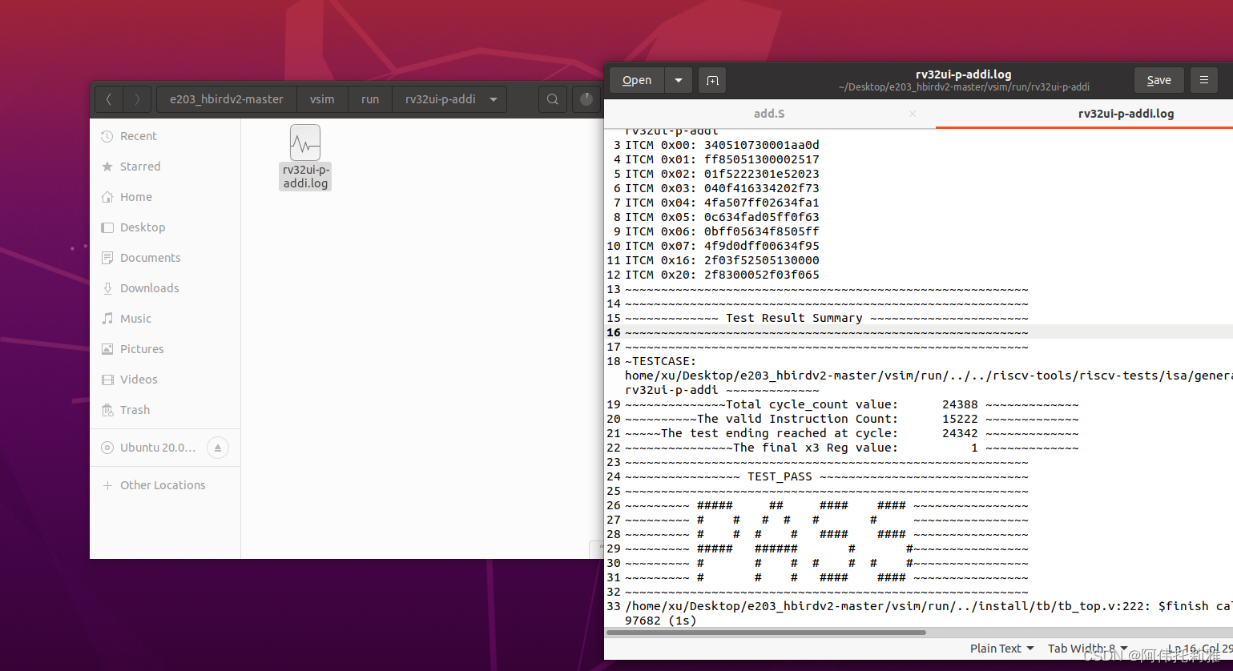Open the Plain Text language dropdown
1233x671 pixels.
click(1001, 649)
